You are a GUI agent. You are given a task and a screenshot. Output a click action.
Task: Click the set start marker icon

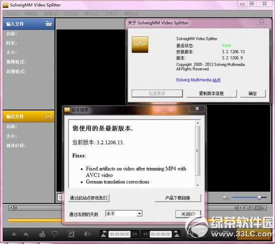click(104, 234)
